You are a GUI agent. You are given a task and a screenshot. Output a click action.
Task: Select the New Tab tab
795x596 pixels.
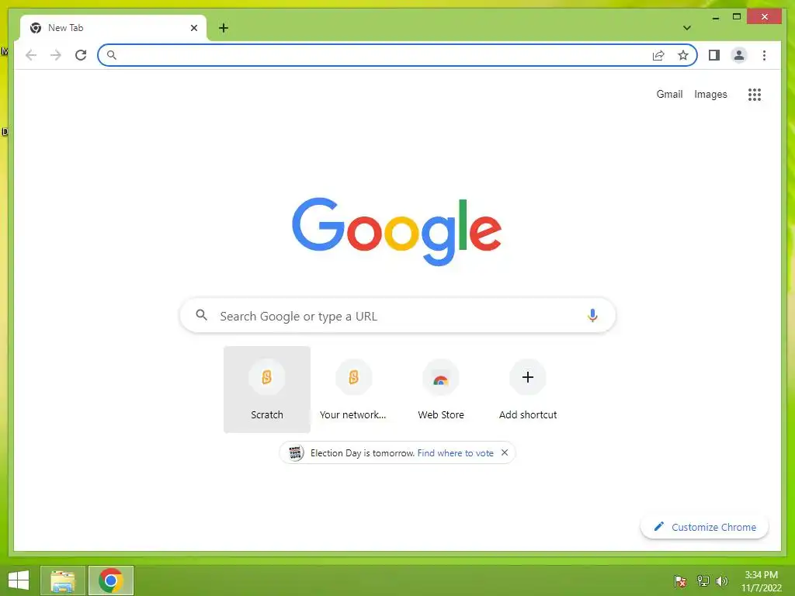113,28
